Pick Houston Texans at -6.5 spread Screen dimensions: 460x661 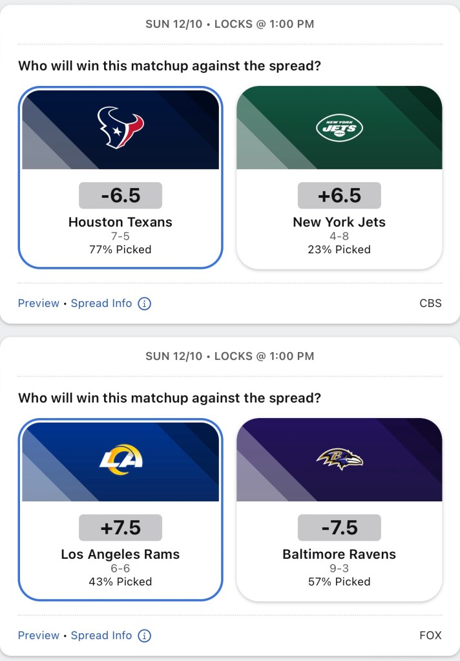point(120,222)
